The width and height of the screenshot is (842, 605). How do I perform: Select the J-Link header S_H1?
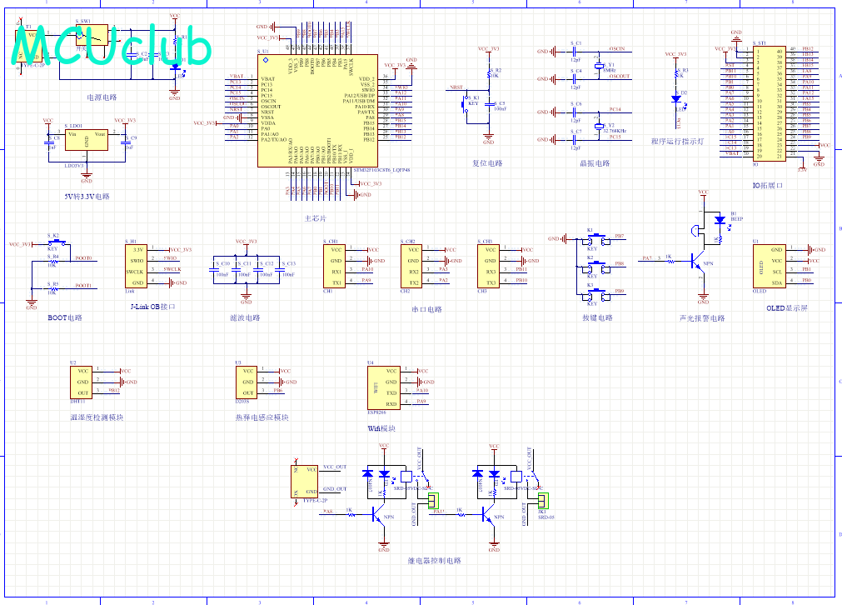[x=136, y=267]
